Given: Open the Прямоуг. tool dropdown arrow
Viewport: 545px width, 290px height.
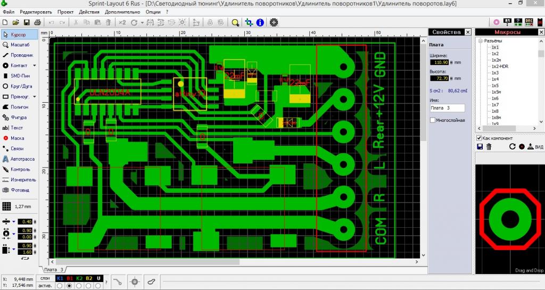Looking at the screenshot, I should coord(35,96).
